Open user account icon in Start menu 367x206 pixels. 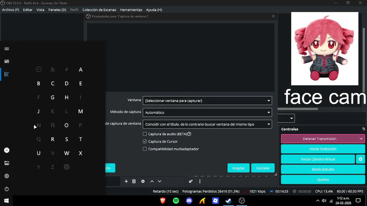pyautogui.click(x=7, y=150)
